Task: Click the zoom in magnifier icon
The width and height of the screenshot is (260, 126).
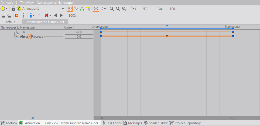Action: click(x=112, y=9)
